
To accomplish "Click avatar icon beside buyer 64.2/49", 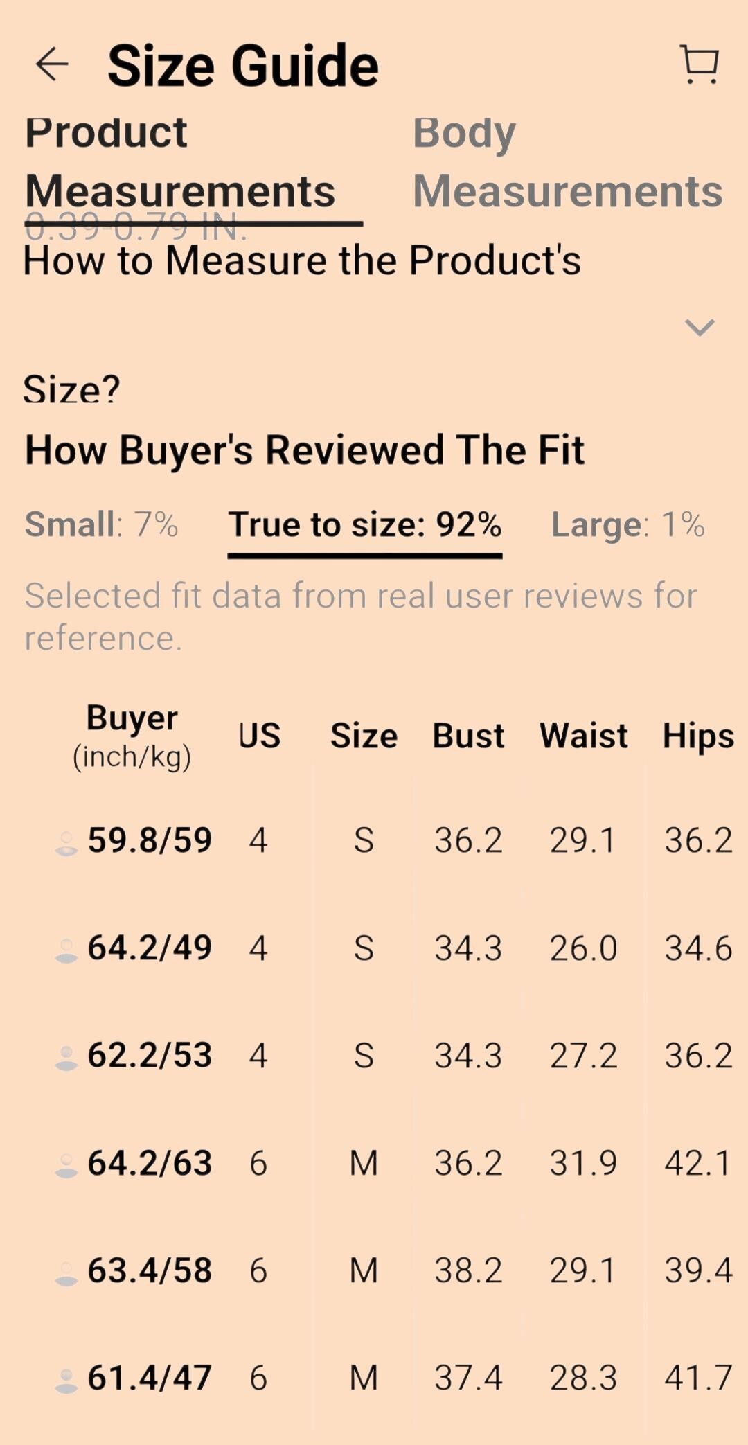I will [66, 950].
